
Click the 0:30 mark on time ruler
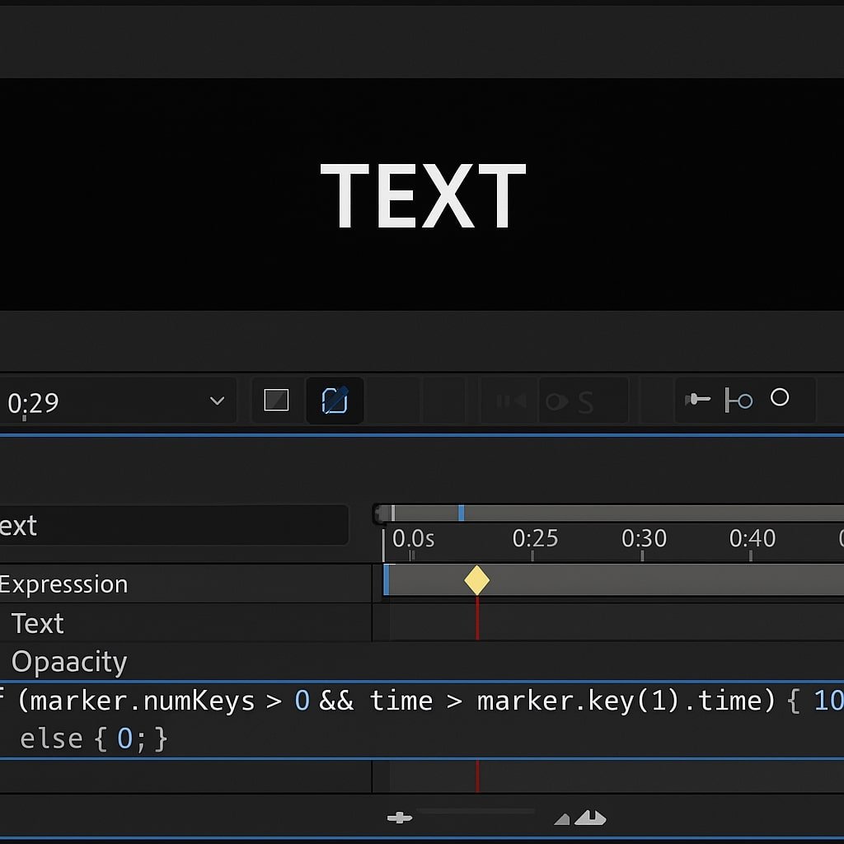point(644,539)
